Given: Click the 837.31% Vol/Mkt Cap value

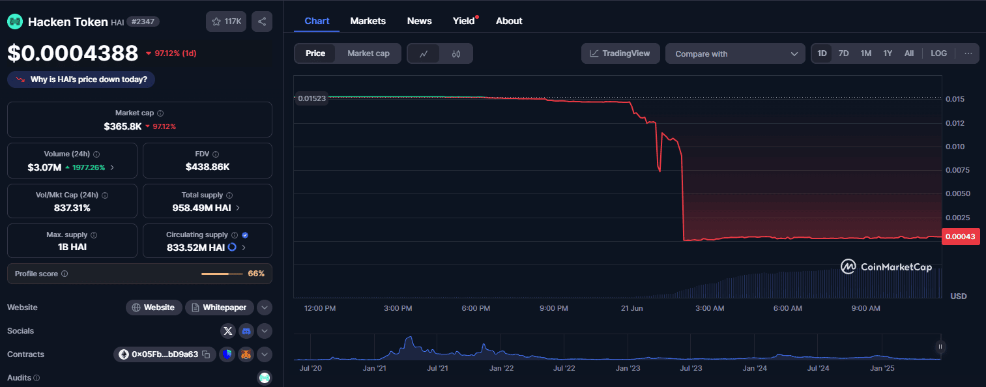Looking at the screenshot, I should 72,208.
